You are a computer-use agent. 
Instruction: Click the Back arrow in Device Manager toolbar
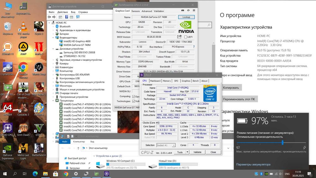pyautogui.click(x=49, y=17)
